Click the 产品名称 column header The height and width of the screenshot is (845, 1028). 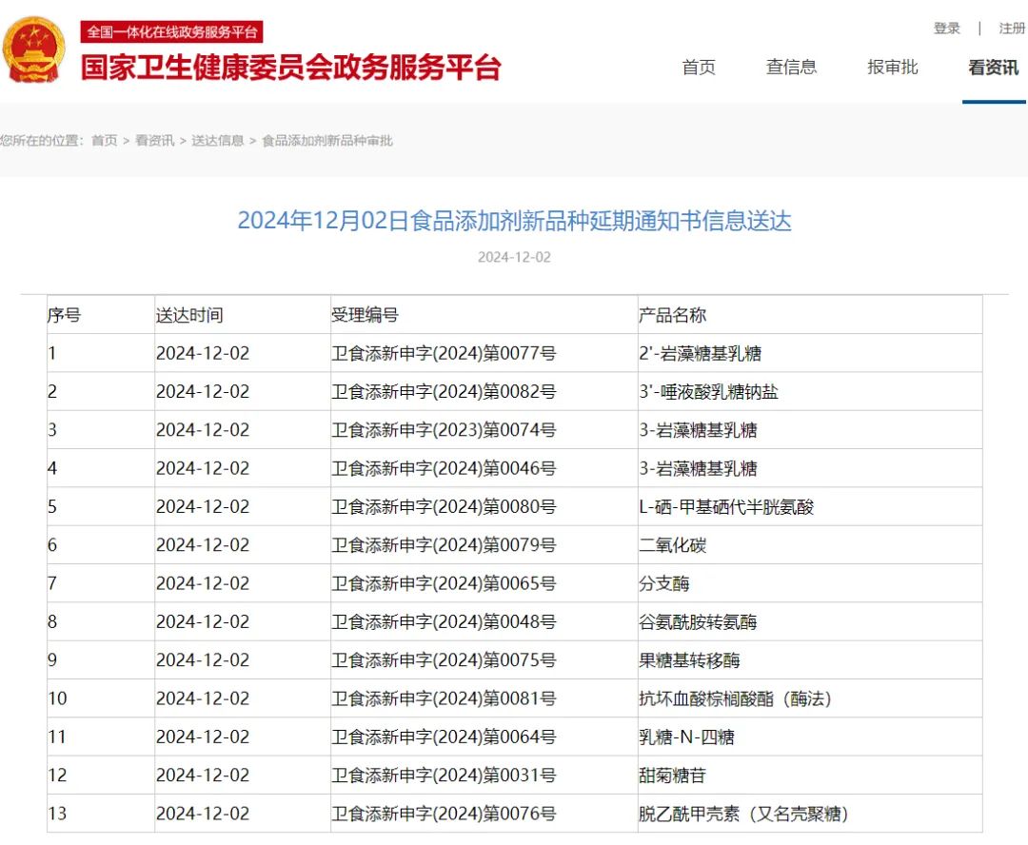673,315
